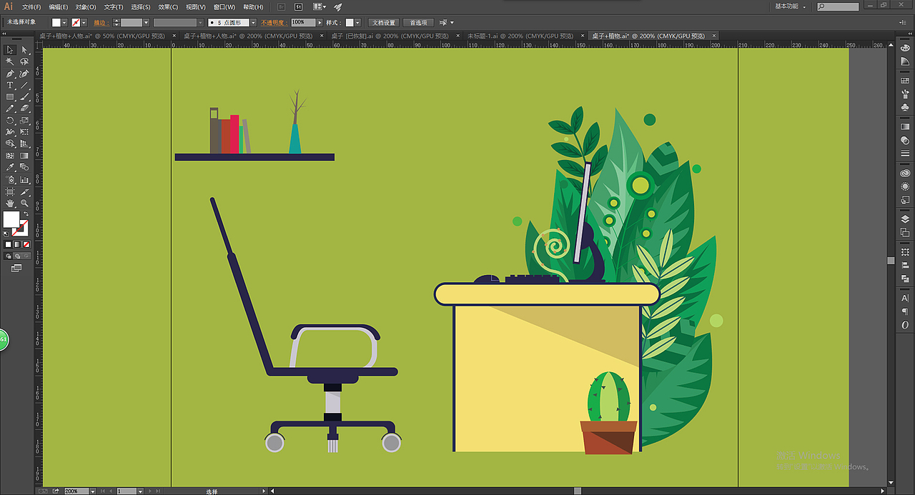Open the 200% zoom level dropdown
The image size is (915, 495).
pyautogui.click(x=92, y=491)
